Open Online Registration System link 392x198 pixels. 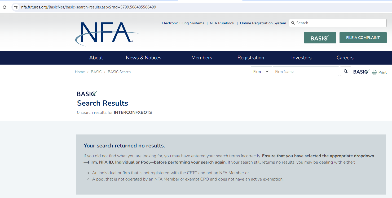pyautogui.click(x=263, y=23)
